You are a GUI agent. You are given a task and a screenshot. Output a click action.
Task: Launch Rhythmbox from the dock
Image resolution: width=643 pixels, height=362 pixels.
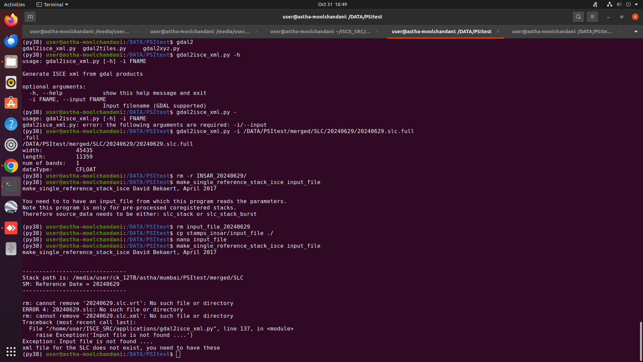coord(11,82)
